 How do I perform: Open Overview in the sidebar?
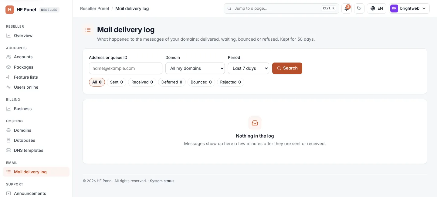tap(36, 36)
